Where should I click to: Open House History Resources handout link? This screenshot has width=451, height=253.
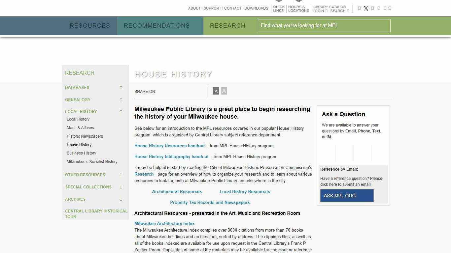coord(169,146)
